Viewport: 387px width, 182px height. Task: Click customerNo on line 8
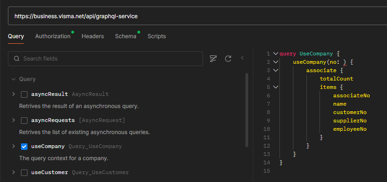350,112
